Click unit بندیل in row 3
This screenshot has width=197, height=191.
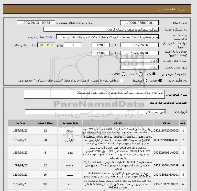(70, 153)
